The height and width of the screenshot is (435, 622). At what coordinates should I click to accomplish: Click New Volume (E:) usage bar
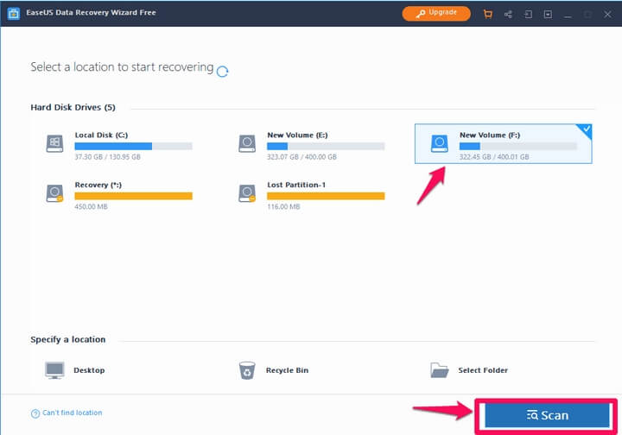(x=326, y=146)
